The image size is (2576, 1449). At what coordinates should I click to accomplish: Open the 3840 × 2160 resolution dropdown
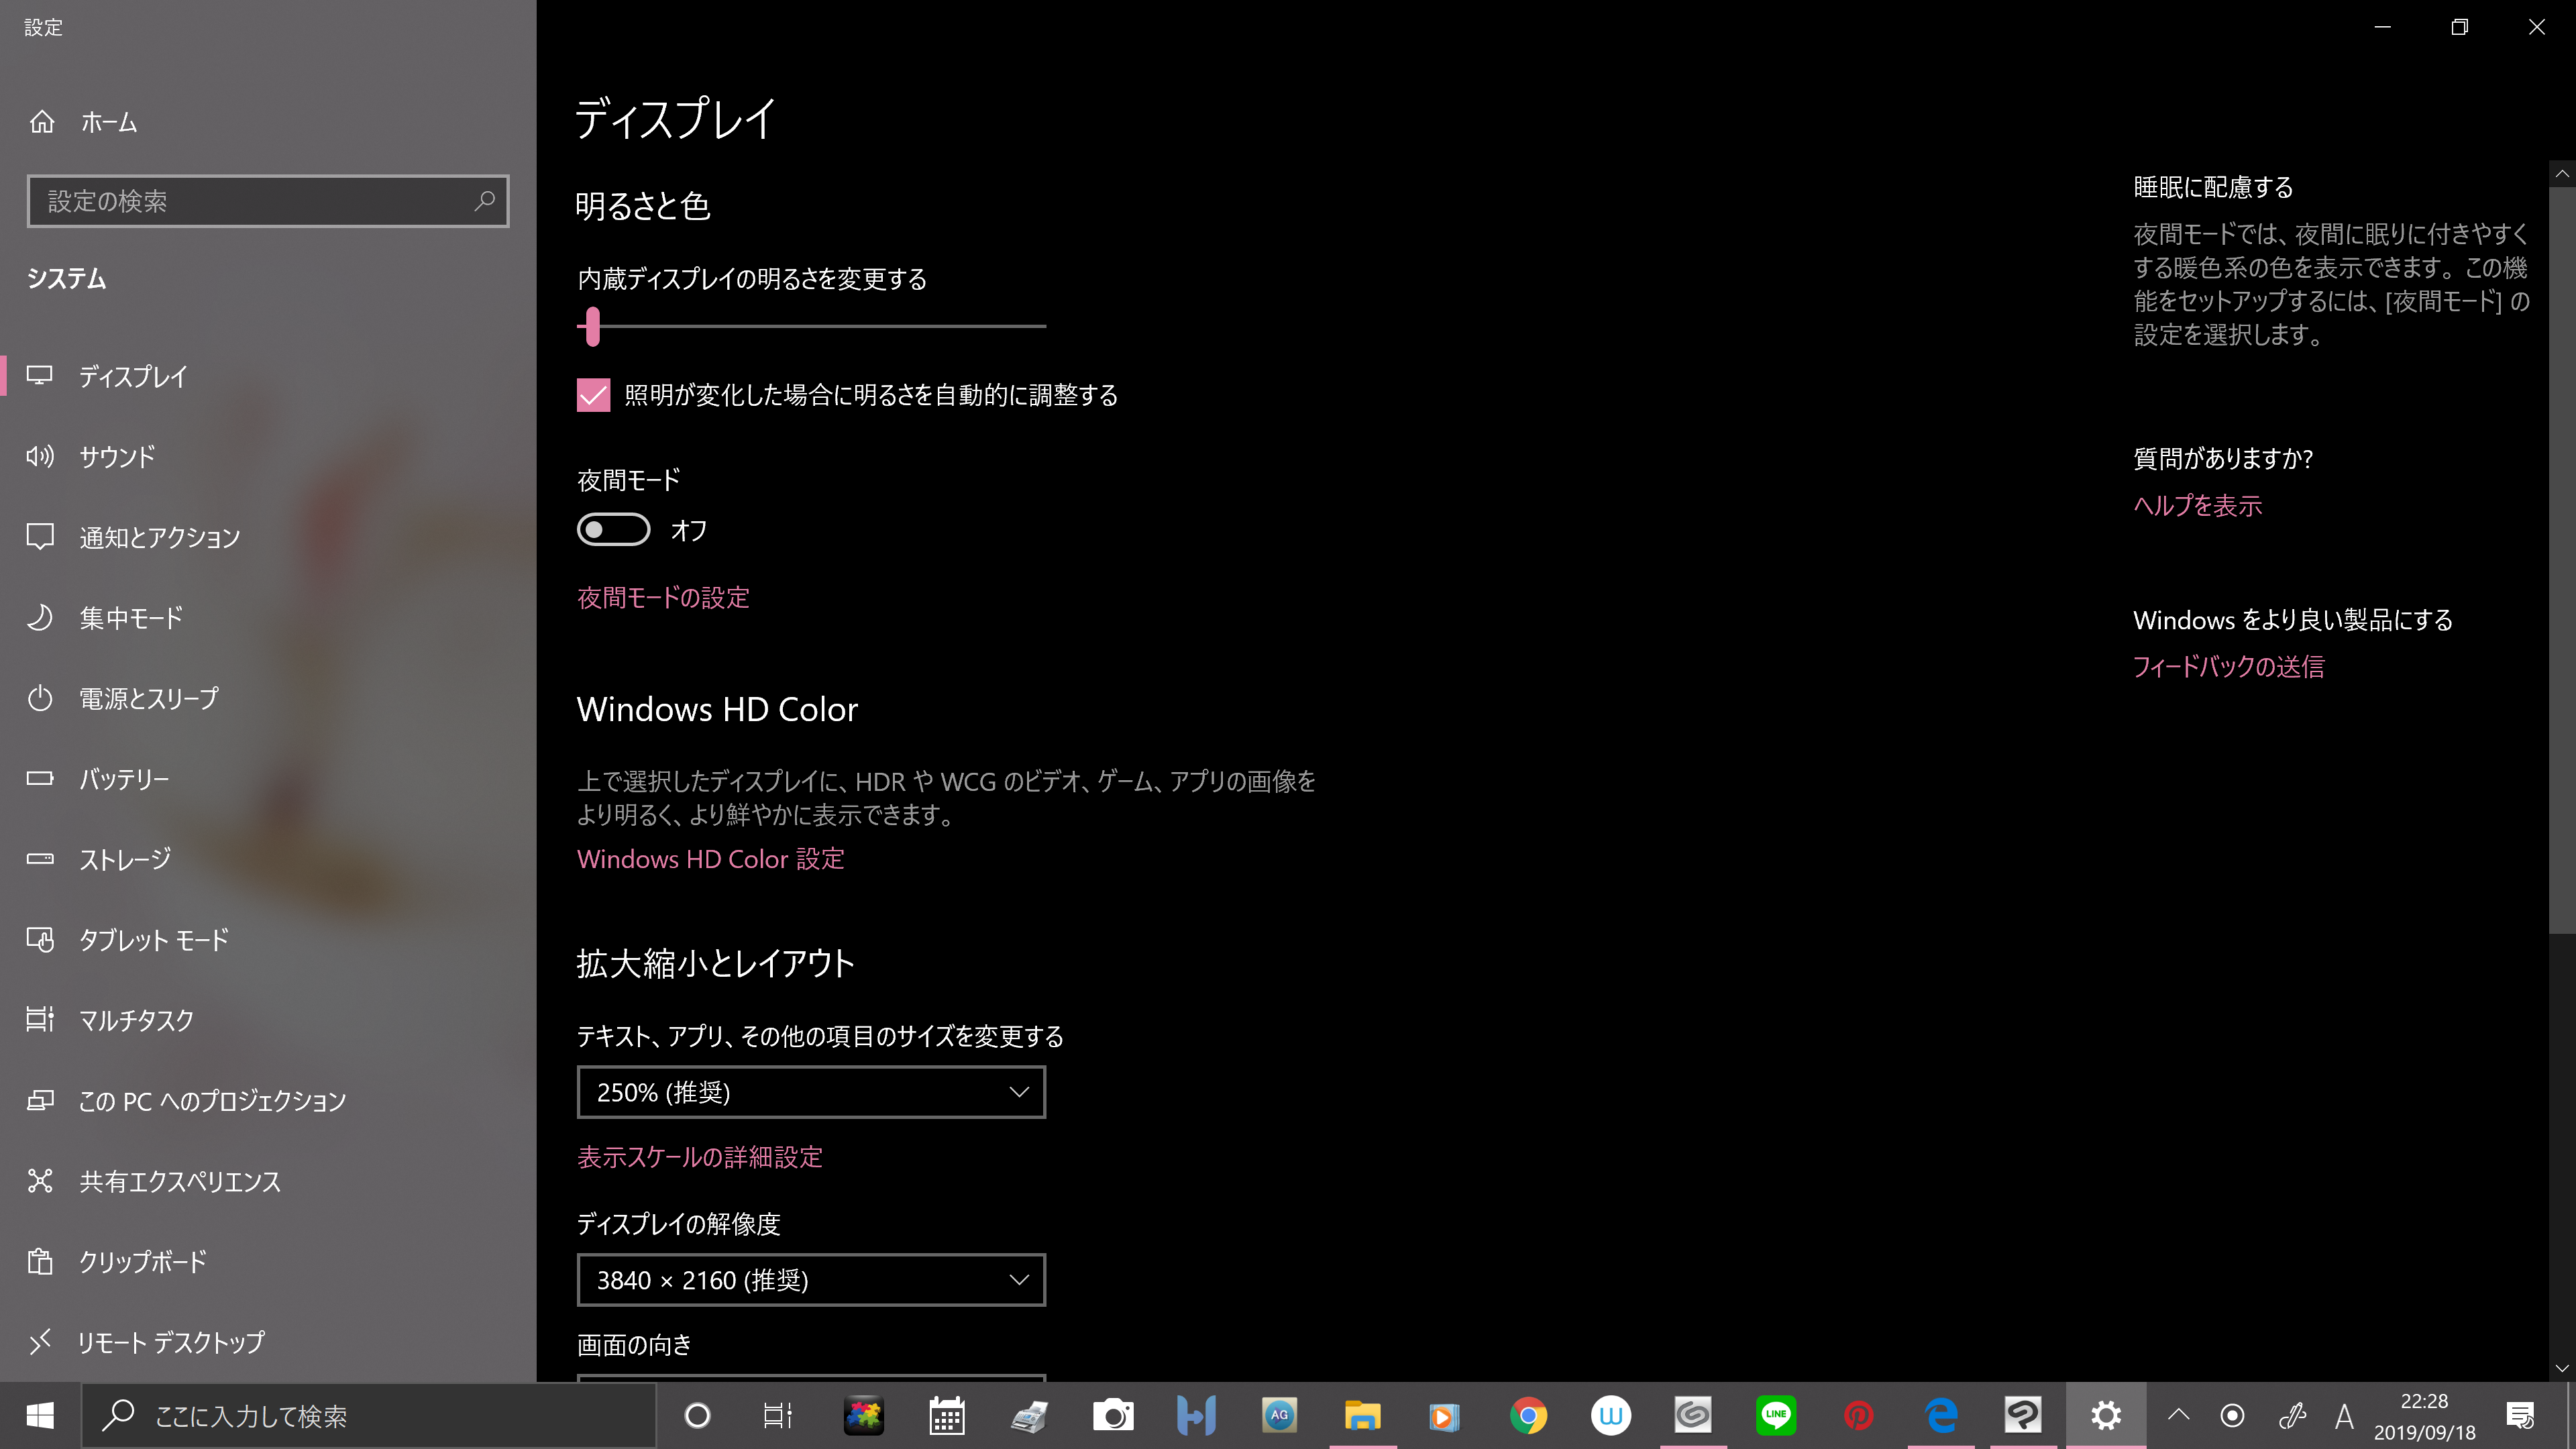pyautogui.click(x=811, y=1280)
